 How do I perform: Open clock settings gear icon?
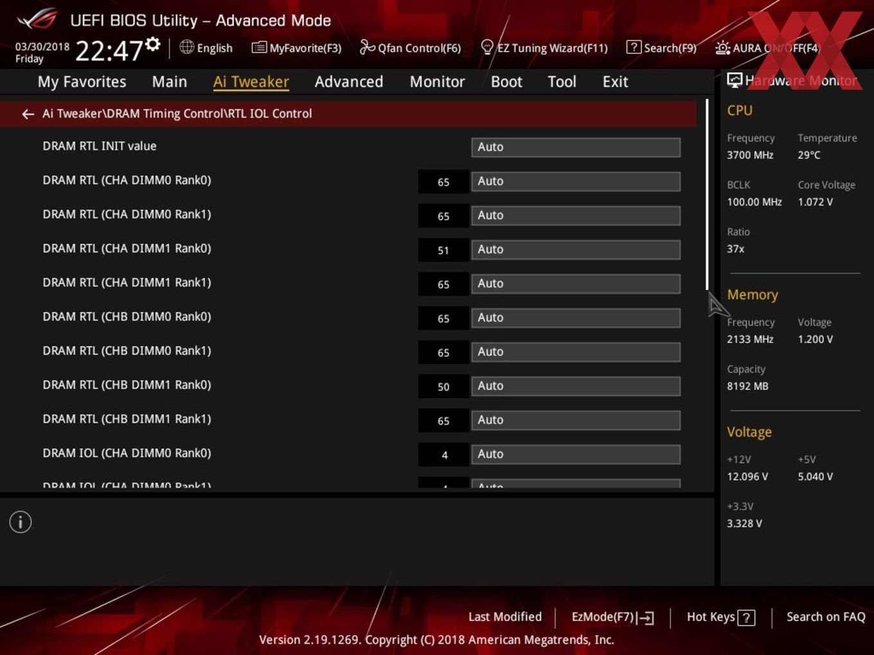152,44
